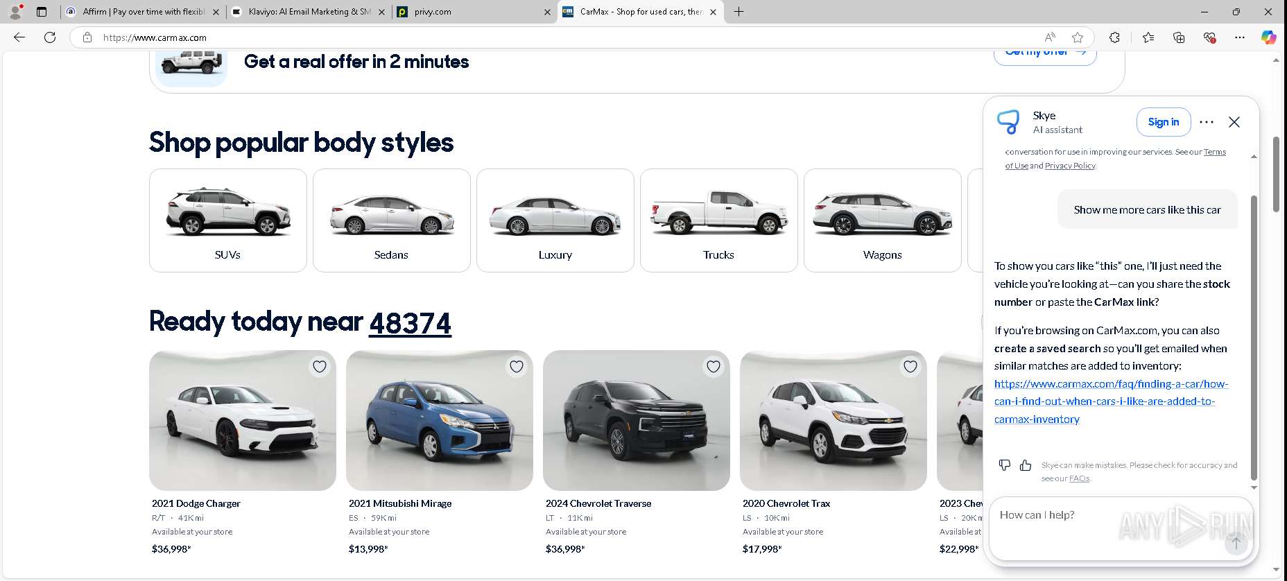Open the carmax.com FAQ inventory link
This screenshot has height=581, width=1287.
point(1111,401)
